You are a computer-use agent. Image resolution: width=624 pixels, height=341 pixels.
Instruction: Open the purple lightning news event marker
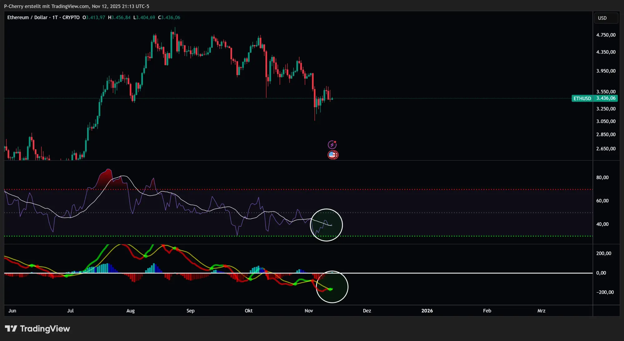click(333, 144)
